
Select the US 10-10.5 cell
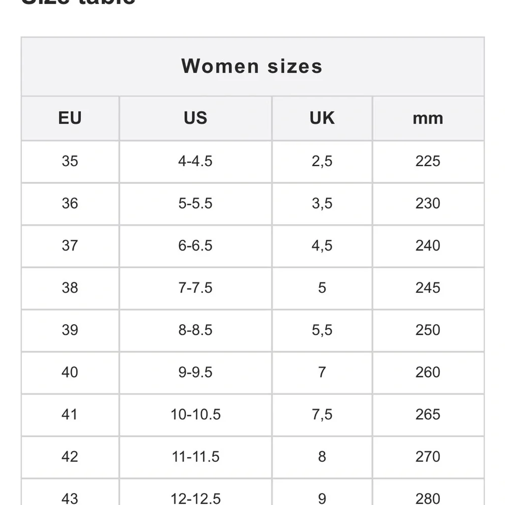[x=195, y=415]
